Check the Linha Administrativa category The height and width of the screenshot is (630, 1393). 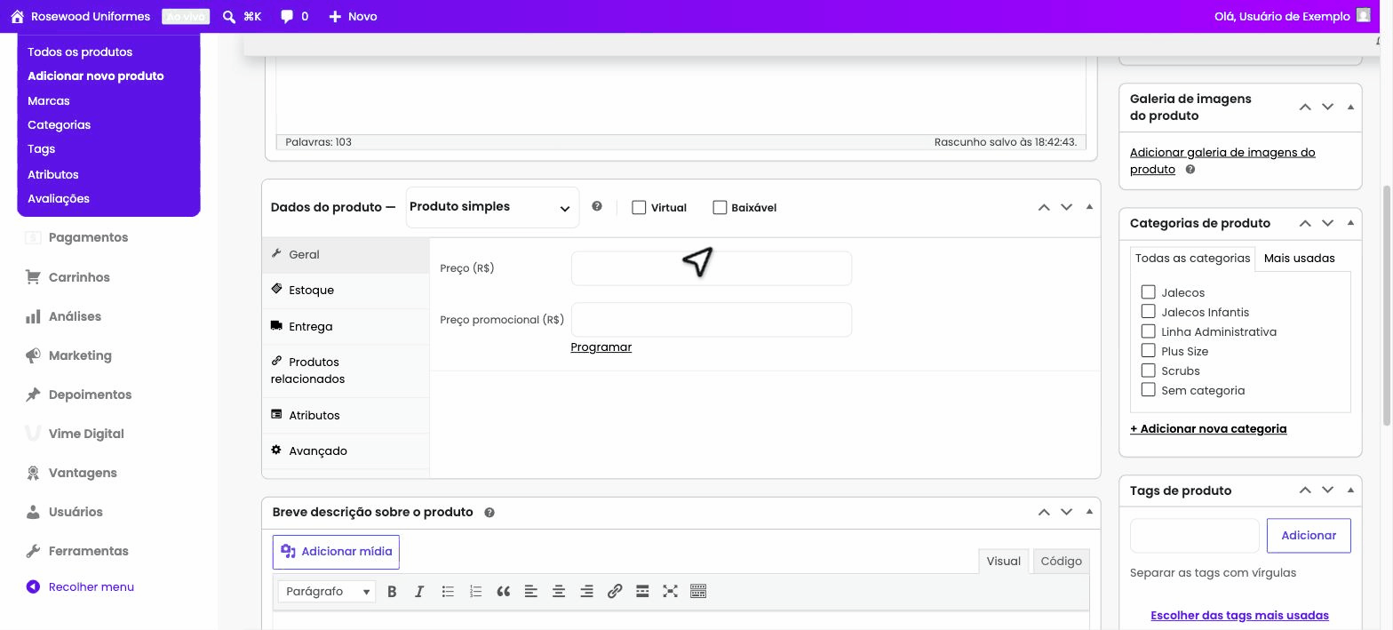(1148, 331)
